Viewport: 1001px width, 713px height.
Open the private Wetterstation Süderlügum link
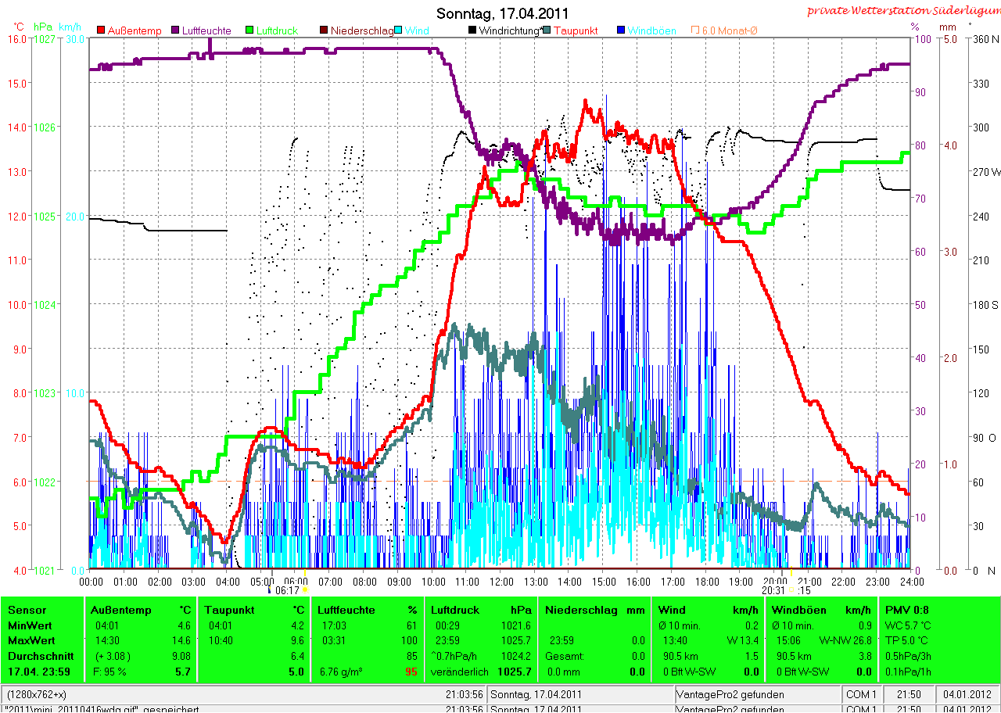point(902,10)
